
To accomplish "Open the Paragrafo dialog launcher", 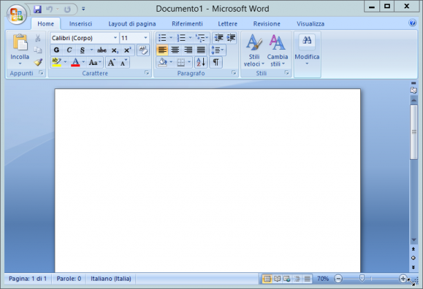I will click(x=234, y=73).
